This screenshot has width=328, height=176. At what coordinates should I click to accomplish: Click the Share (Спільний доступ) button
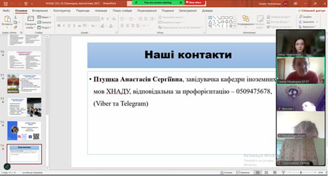312,11
